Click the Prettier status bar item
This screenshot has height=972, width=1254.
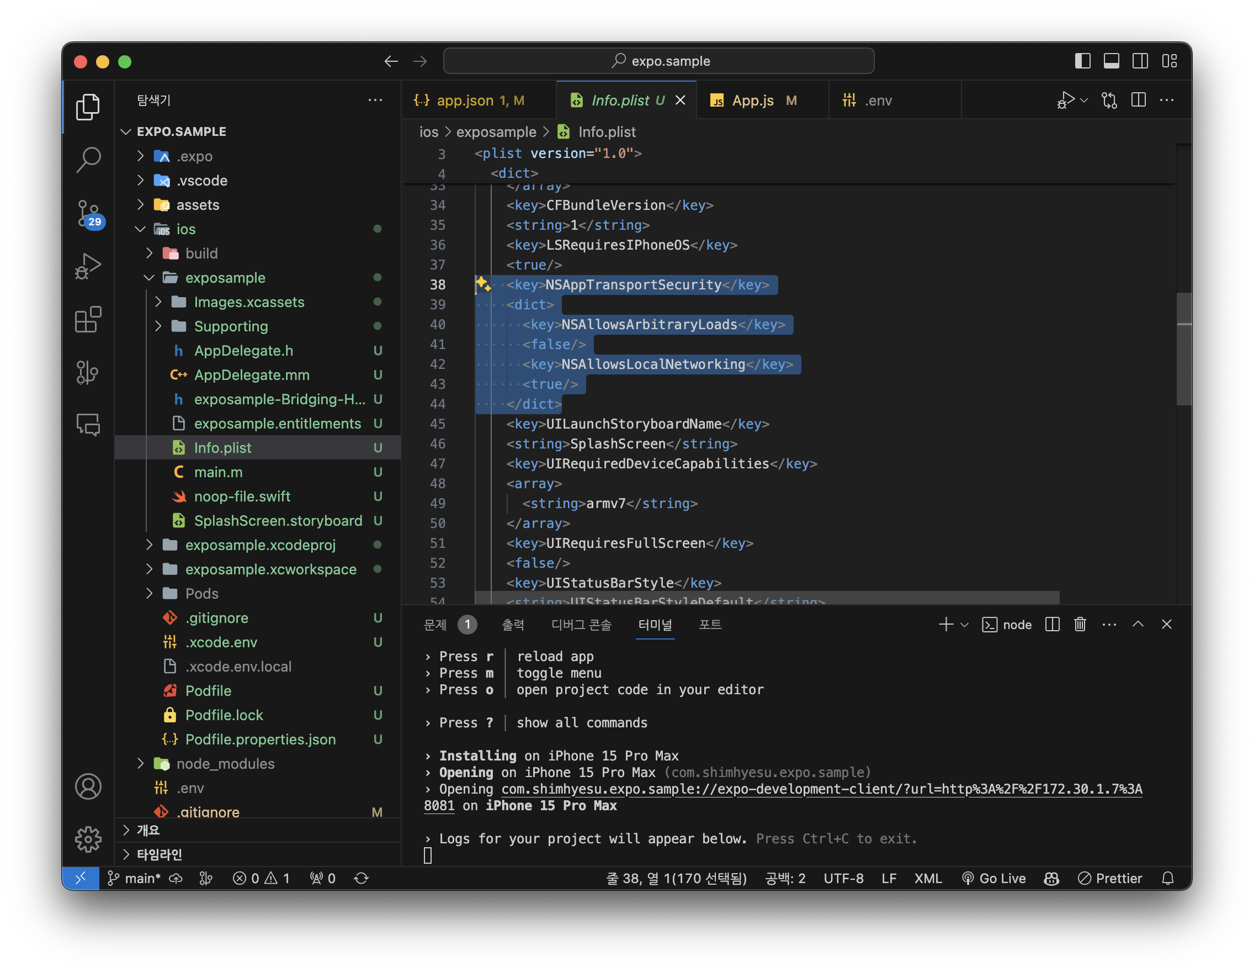pos(1110,878)
